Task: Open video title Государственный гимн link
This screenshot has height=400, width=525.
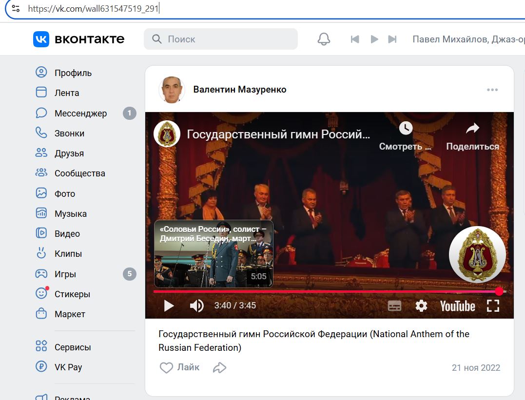Action: [x=278, y=134]
